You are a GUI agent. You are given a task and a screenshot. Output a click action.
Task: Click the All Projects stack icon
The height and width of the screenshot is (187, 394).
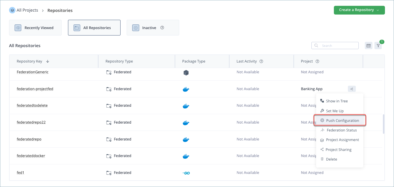pyautogui.click(x=12, y=10)
